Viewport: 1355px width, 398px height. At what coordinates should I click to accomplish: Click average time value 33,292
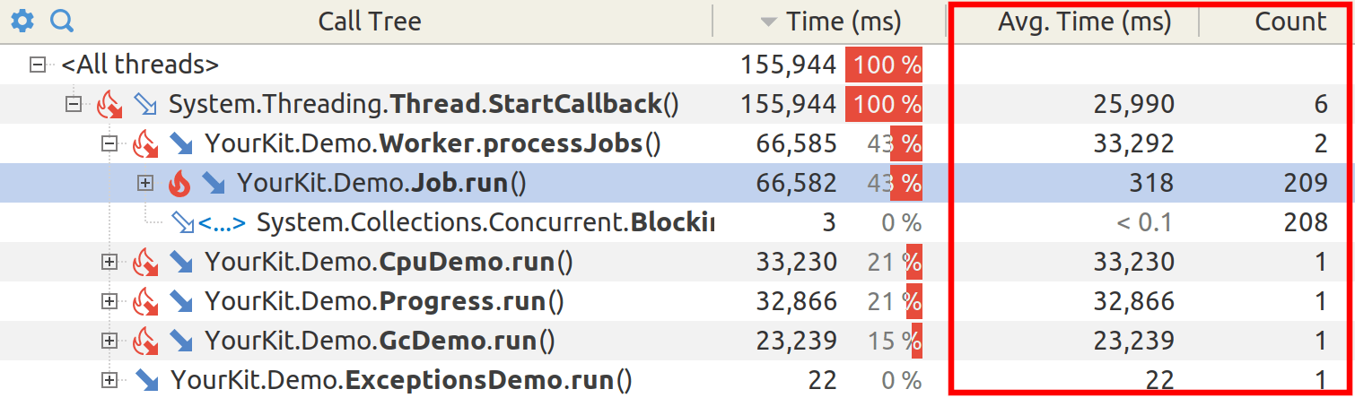click(1133, 144)
